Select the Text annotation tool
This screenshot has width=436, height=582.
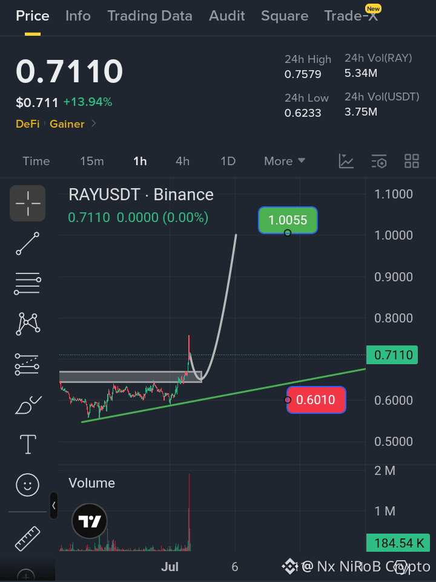[x=28, y=444]
